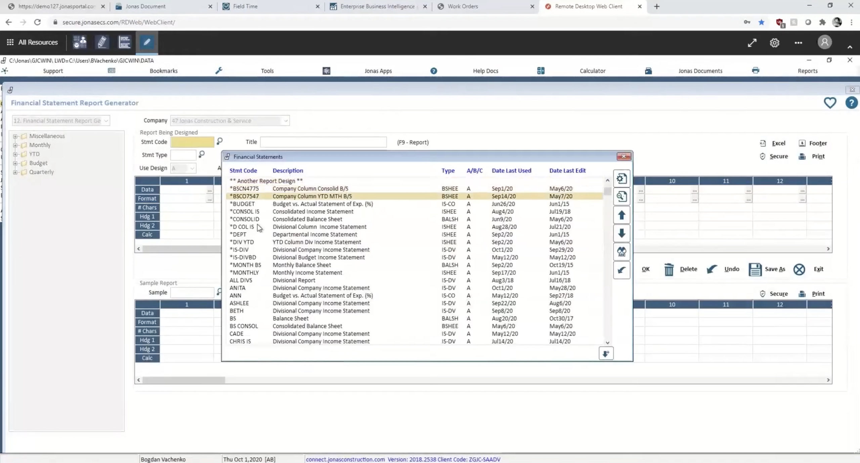
Task: Open Jonas Apps menu
Action: pos(378,71)
